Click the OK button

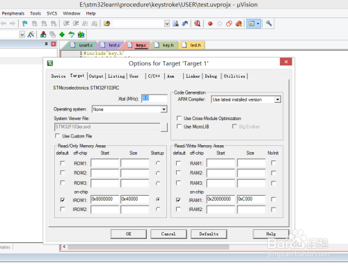click(x=129, y=234)
